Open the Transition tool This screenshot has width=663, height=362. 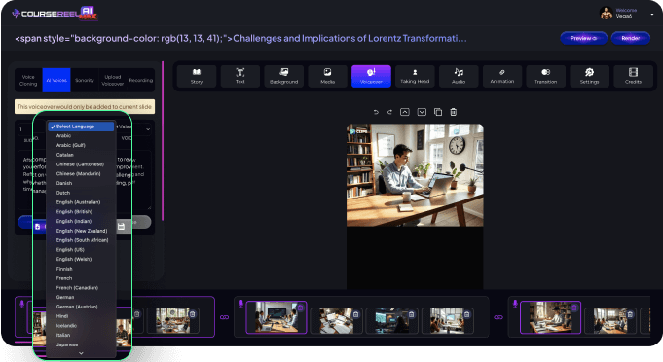546,76
